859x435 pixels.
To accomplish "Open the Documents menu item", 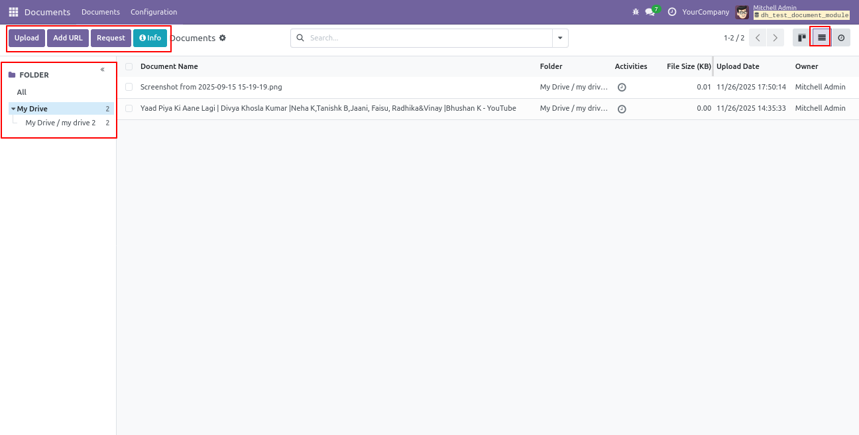I will (101, 12).
